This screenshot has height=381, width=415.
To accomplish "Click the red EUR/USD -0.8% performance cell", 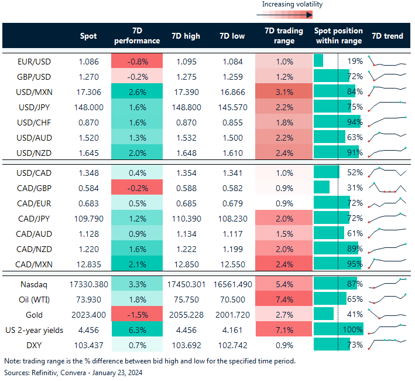I will pyautogui.click(x=138, y=61).
